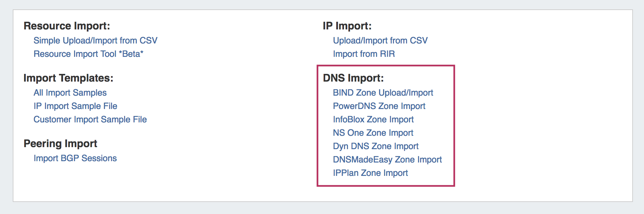Click the Resource Import heading

pos(67,26)
